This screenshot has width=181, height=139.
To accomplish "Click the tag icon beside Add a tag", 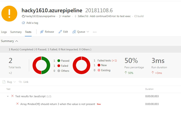I will click(x=23, y=23).
